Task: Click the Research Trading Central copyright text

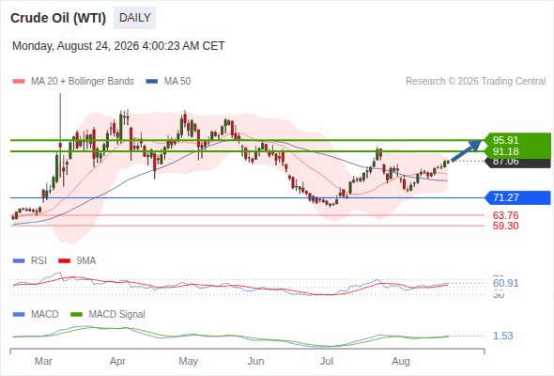Action: click(475, 82)
